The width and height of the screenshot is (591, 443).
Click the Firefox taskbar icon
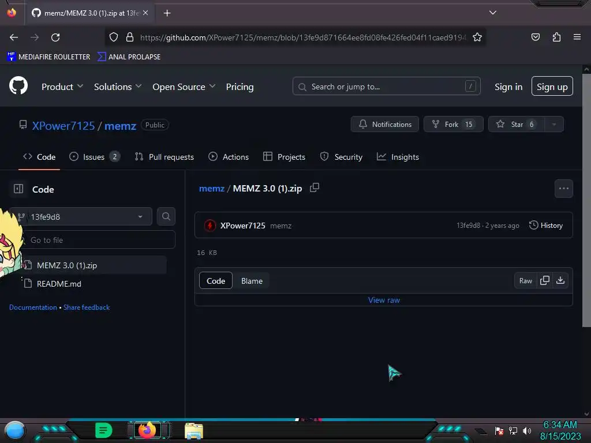147,430
